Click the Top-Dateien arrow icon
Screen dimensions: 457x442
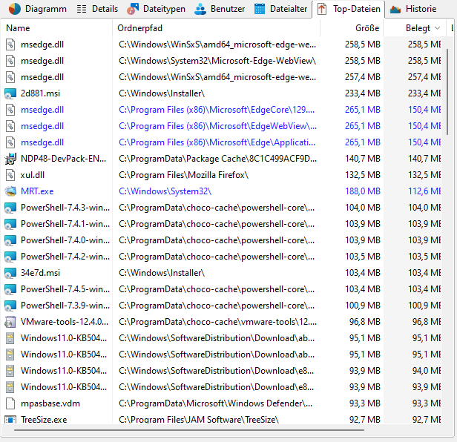pos(322,9)
